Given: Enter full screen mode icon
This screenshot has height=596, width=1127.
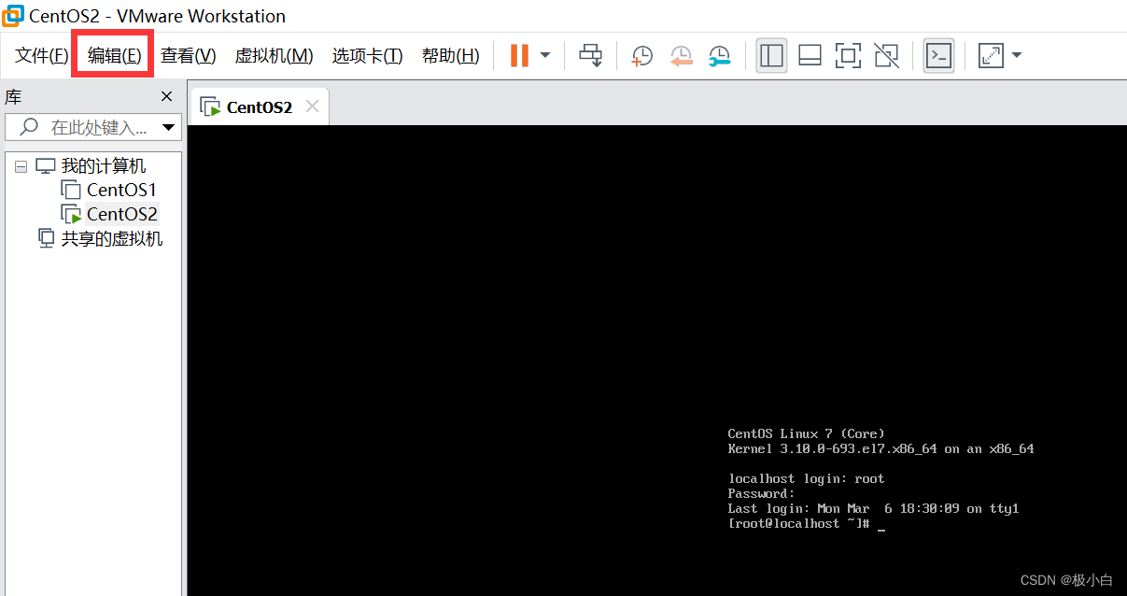Looking at the screenshot, I should click(848, 56).
